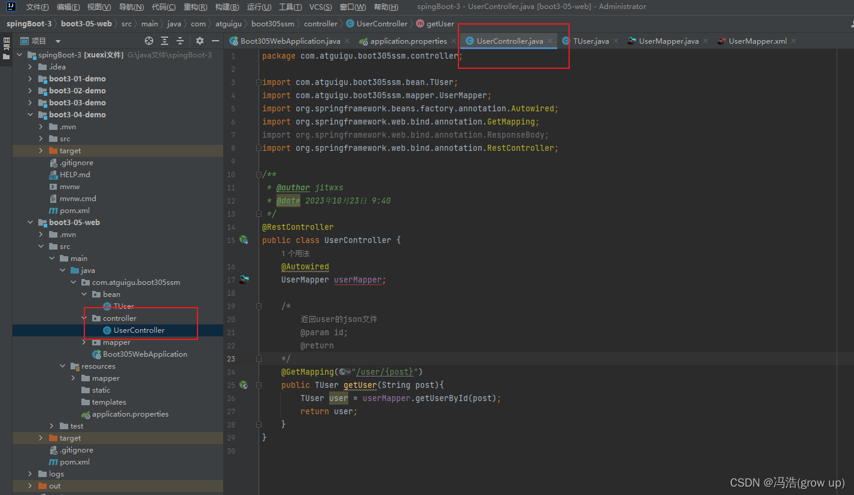Close the application.properties tab
This screenshot has height=495, width=854.
(x=453, y=41)
